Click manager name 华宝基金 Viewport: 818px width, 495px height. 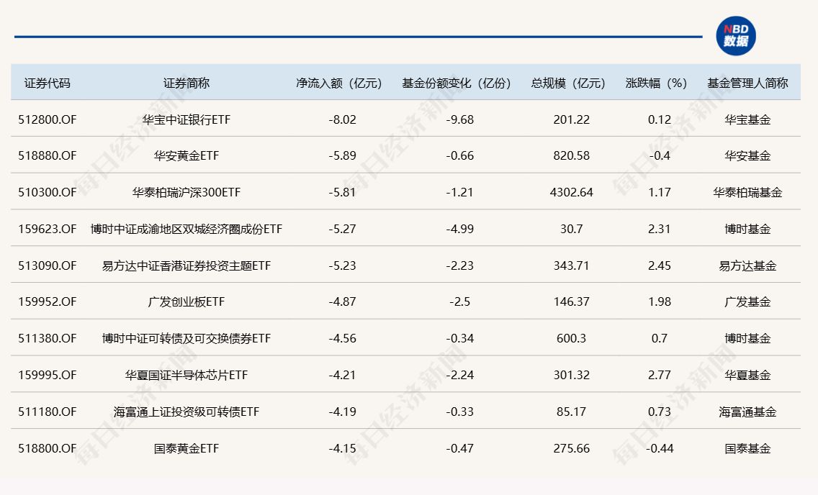[x=747, y=120]
